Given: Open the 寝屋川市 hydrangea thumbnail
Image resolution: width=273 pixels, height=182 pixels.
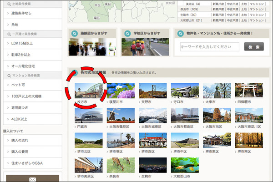Looking at the screenshot, I should [121, 91].
